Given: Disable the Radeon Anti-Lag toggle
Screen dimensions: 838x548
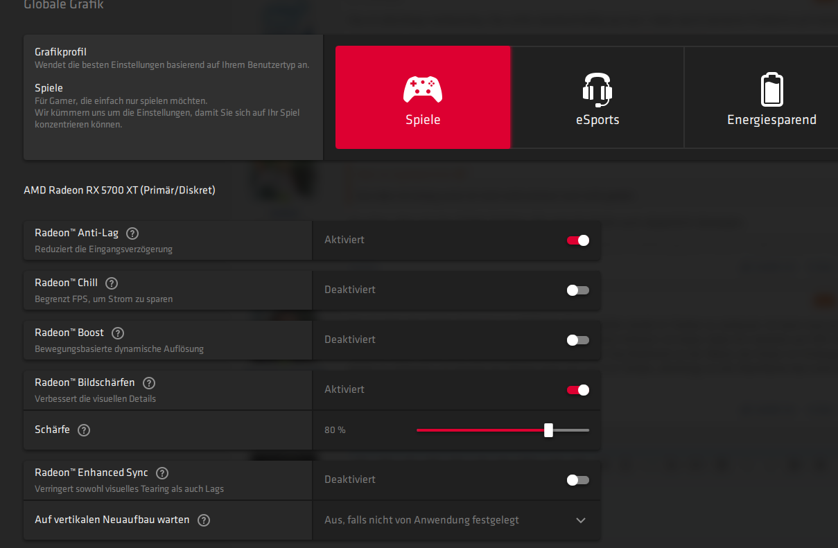Looking at the screenshot, I should tap(578, 240).
